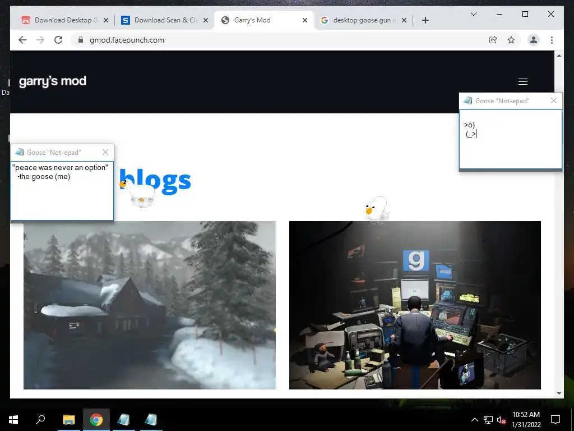Open the notification center icon

click(x=556, y=420)
